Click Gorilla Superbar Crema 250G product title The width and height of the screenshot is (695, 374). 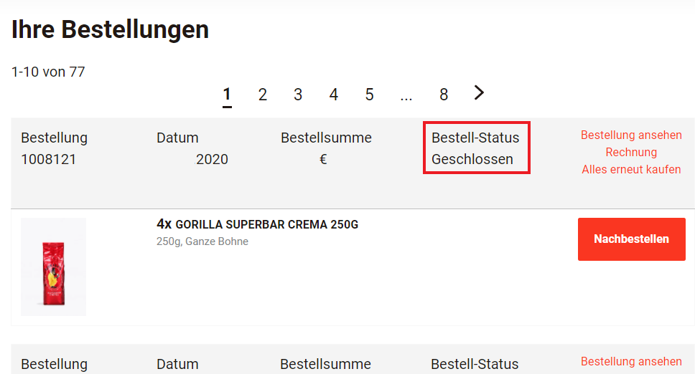pyautogui.click(x=258, y=224)
